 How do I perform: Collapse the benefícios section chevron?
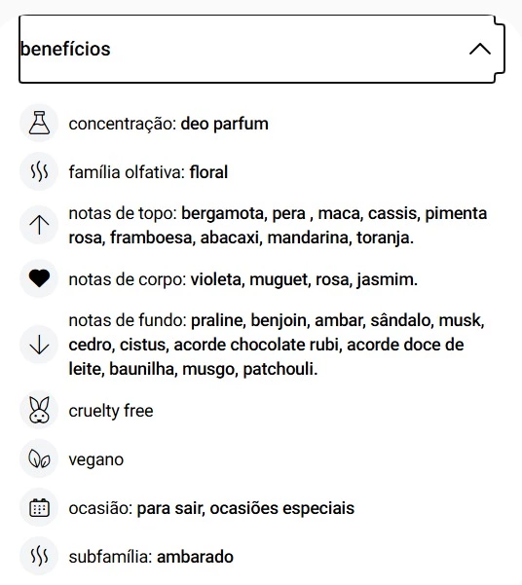coord(480,50)
